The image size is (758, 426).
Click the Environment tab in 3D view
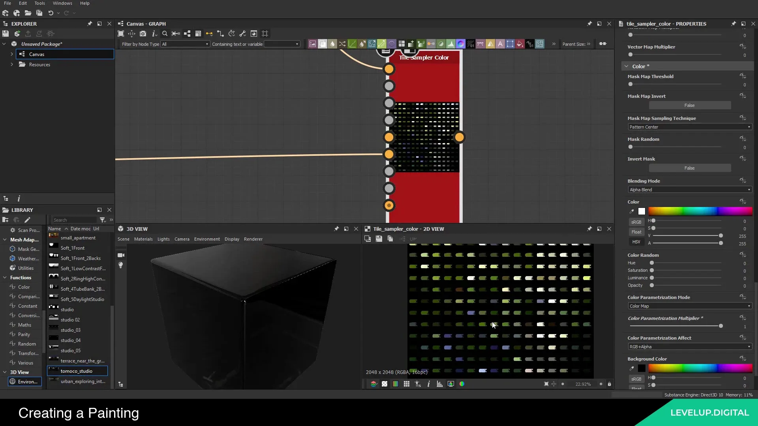tap(207, 239)
